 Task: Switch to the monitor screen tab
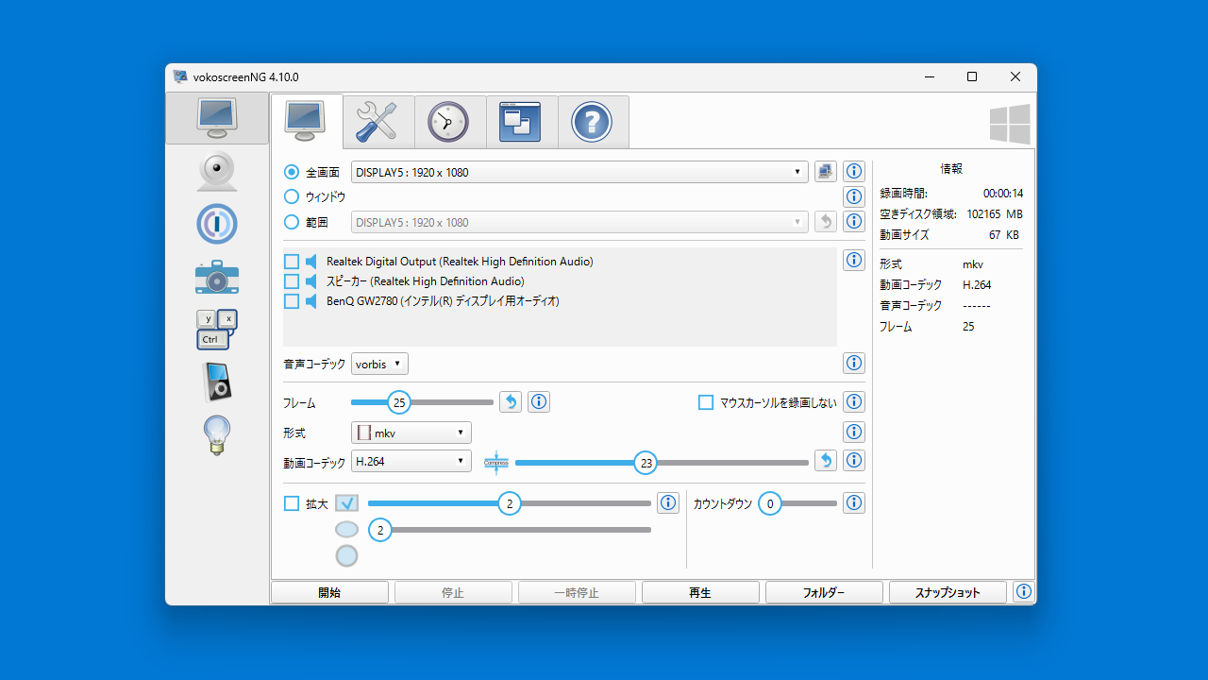click(306, 122)
